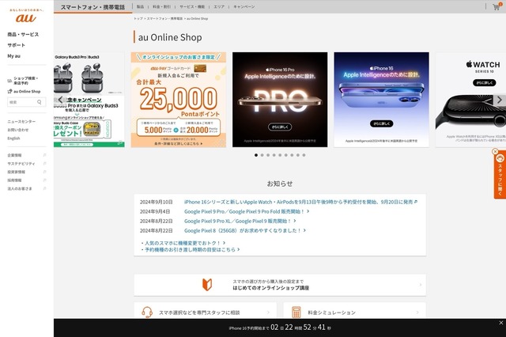Open the au Online Shop sidebar link
The width and height of the screenshot is (506, 337).
coord(27,91)
